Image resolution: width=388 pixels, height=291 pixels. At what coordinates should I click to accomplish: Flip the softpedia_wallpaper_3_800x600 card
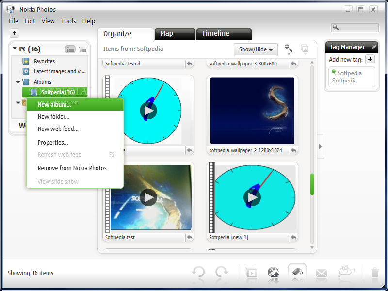point(293,64)
